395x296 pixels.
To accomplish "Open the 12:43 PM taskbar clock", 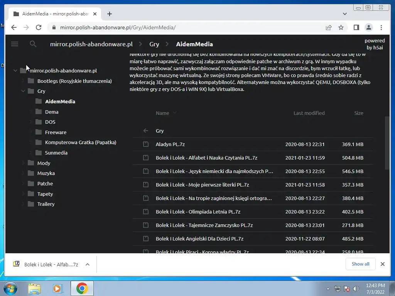I will coord(375,289).
